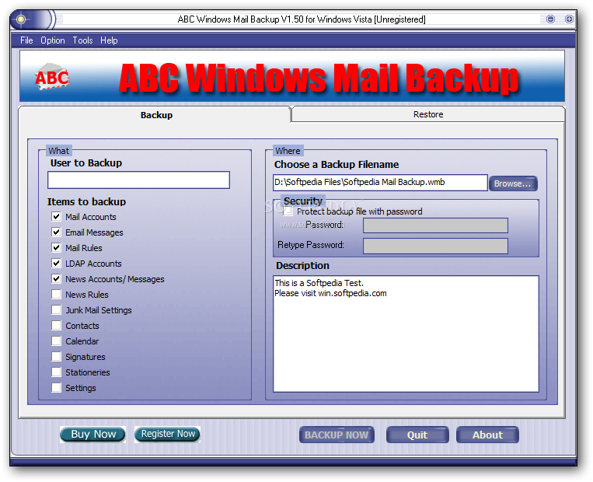Image resolution: width=593 pixels, height=482 pixels.
Task: Click the Browse... button
Action: coord(513,183)
